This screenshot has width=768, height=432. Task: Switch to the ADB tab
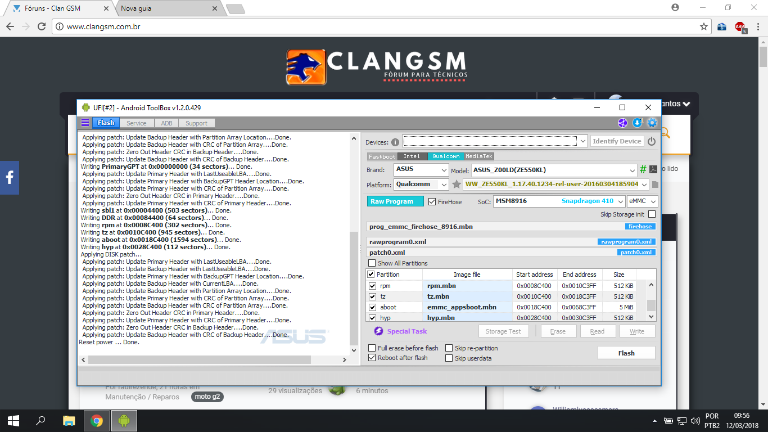167,123
